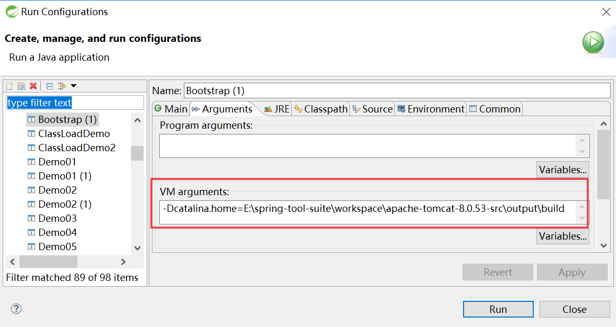Click the help question mark icon

16,309
